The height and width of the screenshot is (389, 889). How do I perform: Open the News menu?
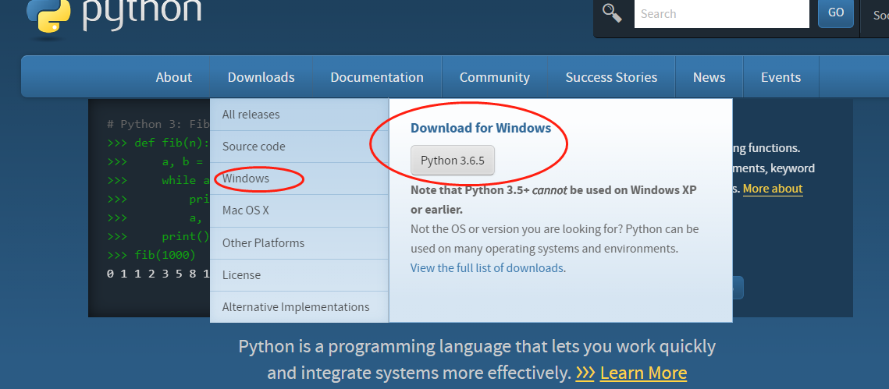coord(709,77)
